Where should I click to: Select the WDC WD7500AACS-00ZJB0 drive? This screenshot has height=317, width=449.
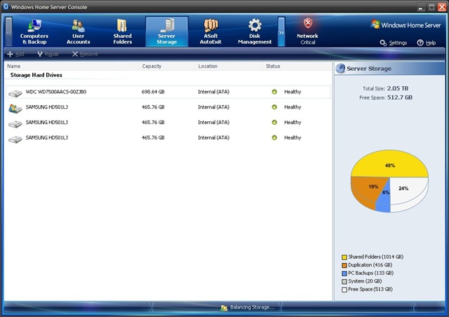tap(168, 92)
